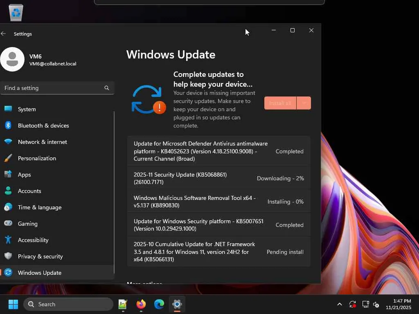Image resolution: width=419 pixels, height=314 pixels.
Task: Click the Windows Security platform KB5007651 row
Action: coord(219,225)
